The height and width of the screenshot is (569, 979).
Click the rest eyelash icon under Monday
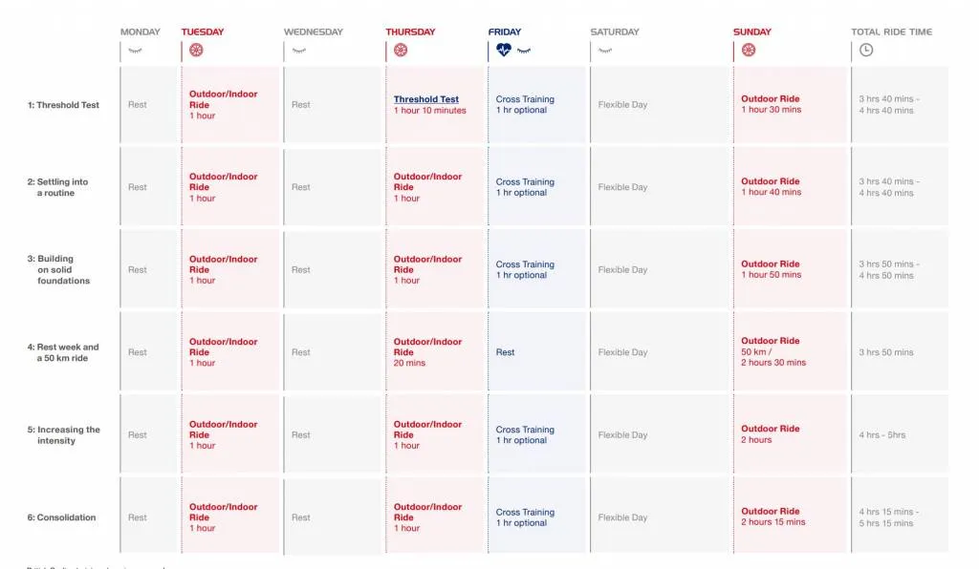coord(135,50)
